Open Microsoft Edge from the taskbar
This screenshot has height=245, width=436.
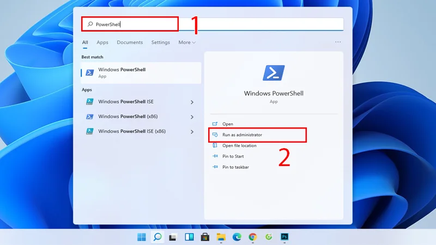tap(237, 237)
